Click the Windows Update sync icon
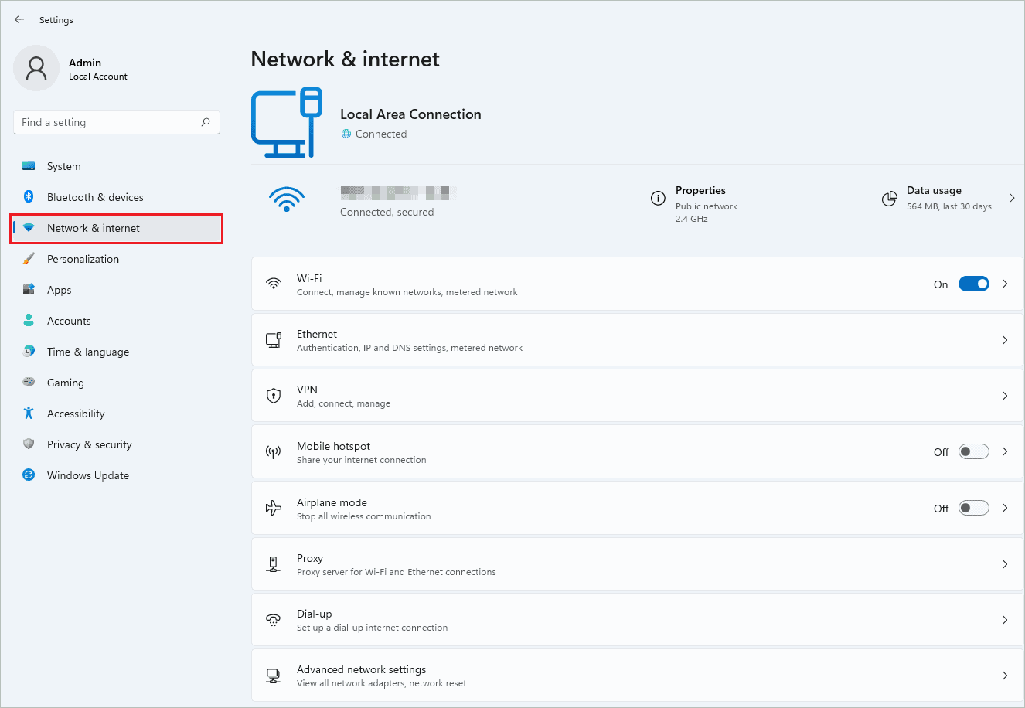The height and width of the screenshot is (708, 1025). (x=29, y=475)
